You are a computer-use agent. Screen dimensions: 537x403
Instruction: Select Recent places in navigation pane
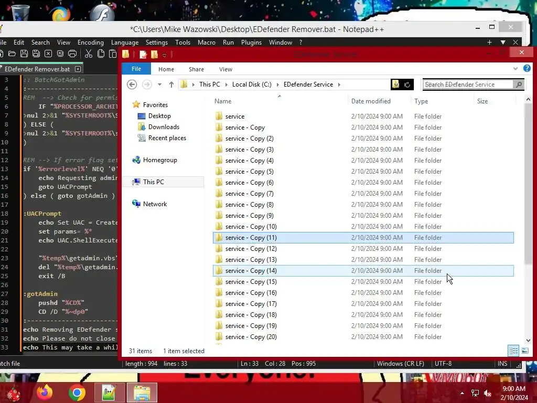click(x=167, y=138)
